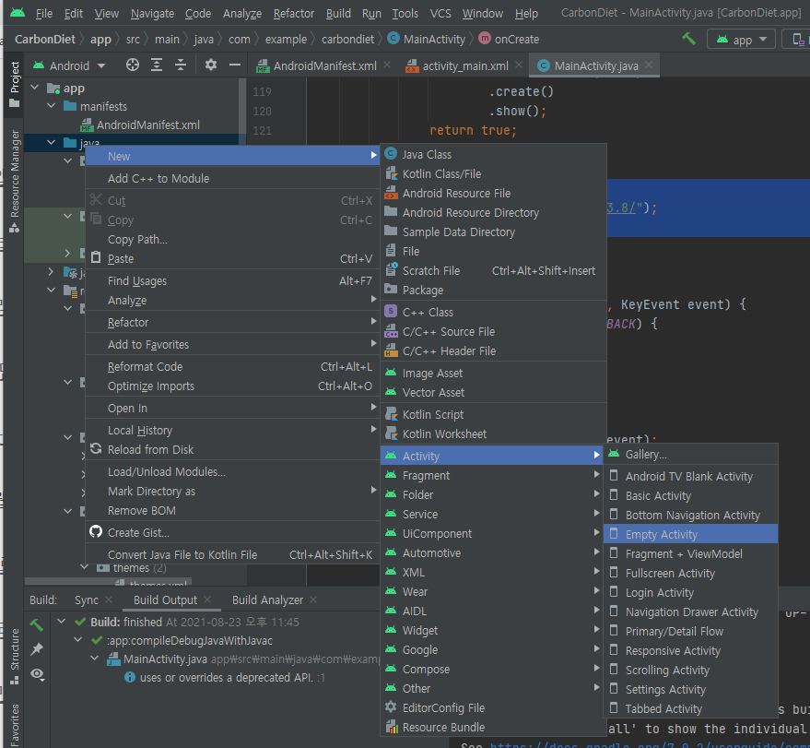Click the pin icon in Build panel
810x748 pixels.
pyautogui.click(x=37, y=649)
